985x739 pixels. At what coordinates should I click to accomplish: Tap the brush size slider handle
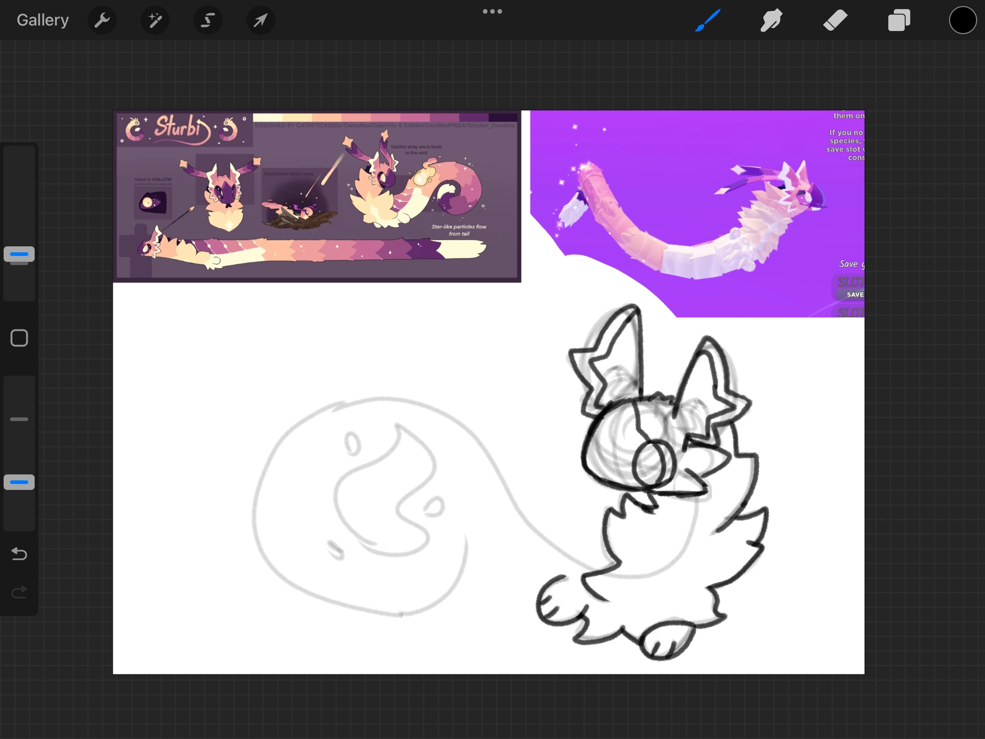(19, 254)
